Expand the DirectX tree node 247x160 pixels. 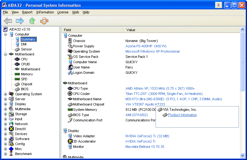5,129
